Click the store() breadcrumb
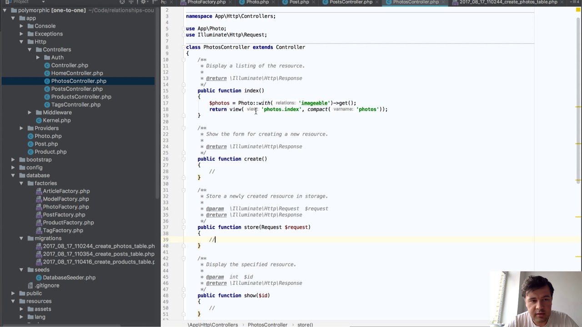The height and width of the screenshot is (327, 582). [305, 324]
